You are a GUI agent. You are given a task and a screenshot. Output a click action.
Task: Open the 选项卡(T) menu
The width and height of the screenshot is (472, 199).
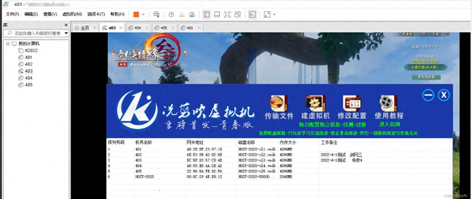tap(96, 14)
